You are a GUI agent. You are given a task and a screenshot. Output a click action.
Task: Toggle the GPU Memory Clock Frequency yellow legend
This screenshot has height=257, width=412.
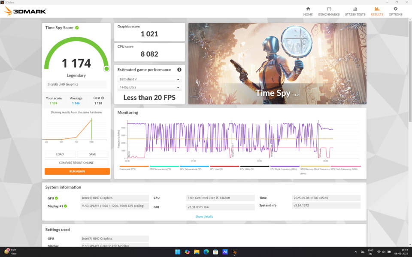click(315, 169)
